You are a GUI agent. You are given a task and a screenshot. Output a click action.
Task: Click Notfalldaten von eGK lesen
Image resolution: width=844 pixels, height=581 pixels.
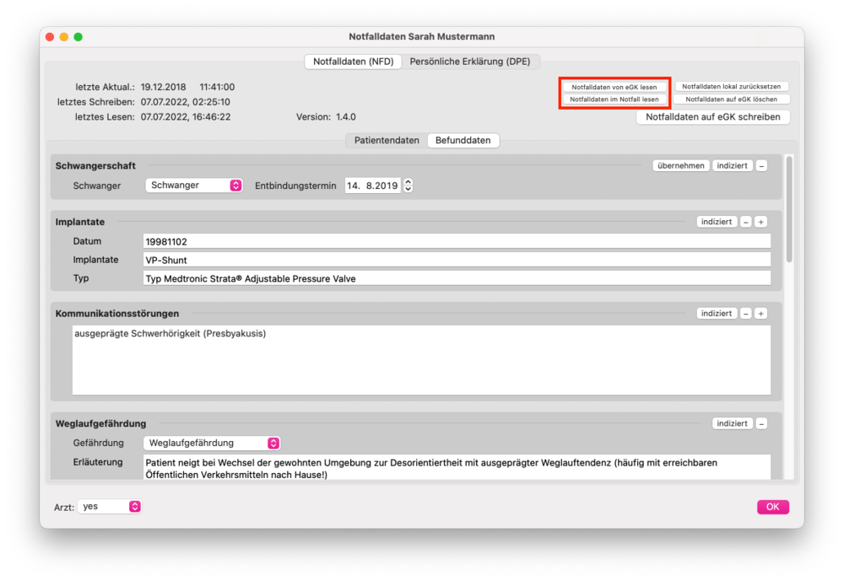(x=614, y=87)
